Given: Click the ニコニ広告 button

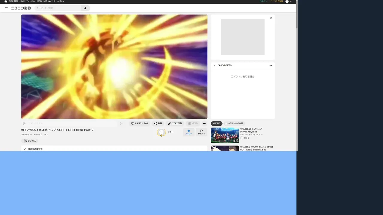Looking at the screenshot, I should click(175, 123).
